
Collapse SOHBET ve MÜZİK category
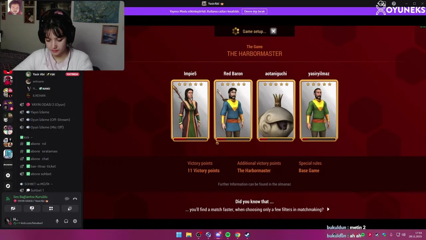click(x=36, y=184)
